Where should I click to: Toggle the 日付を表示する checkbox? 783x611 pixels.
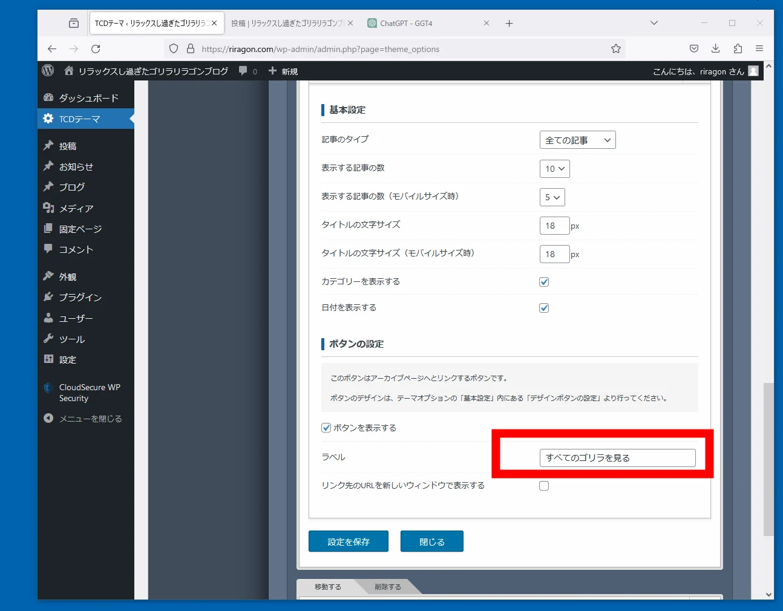click(x=544, y=308)
